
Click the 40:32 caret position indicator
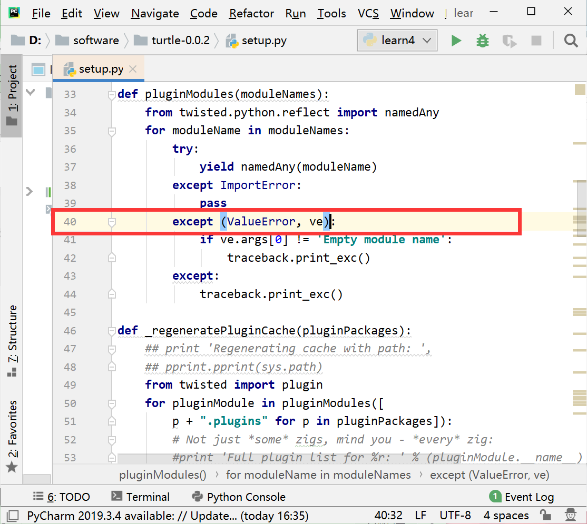(388, 515)
